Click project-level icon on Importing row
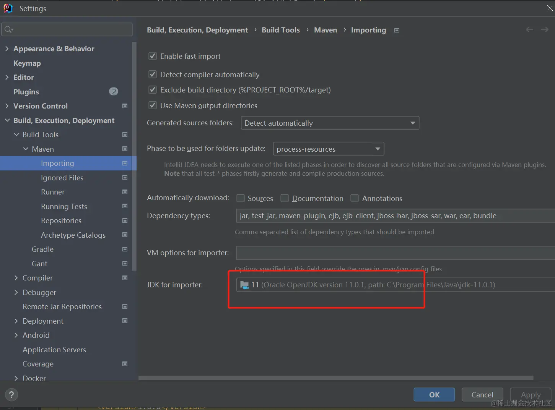The image size is (555, 410). click(125, 163)
